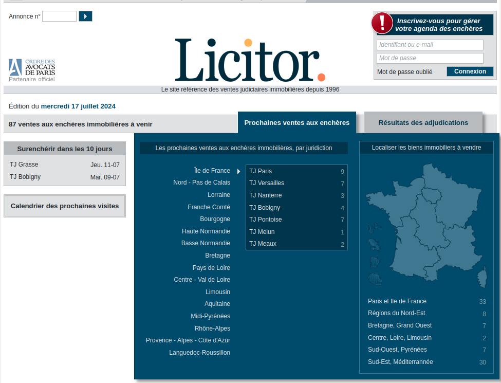Open TJ Meaux jurisdiction listings

(296, 244)
